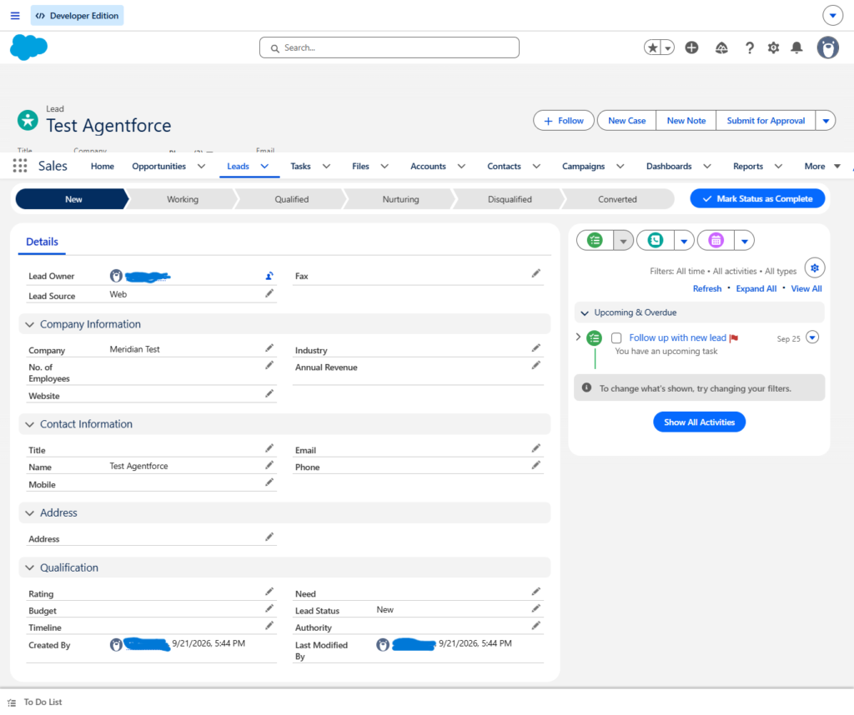Viewport: 854px width, 715px height.
Task: Open the Notifications bell
Action: [796, 47]
